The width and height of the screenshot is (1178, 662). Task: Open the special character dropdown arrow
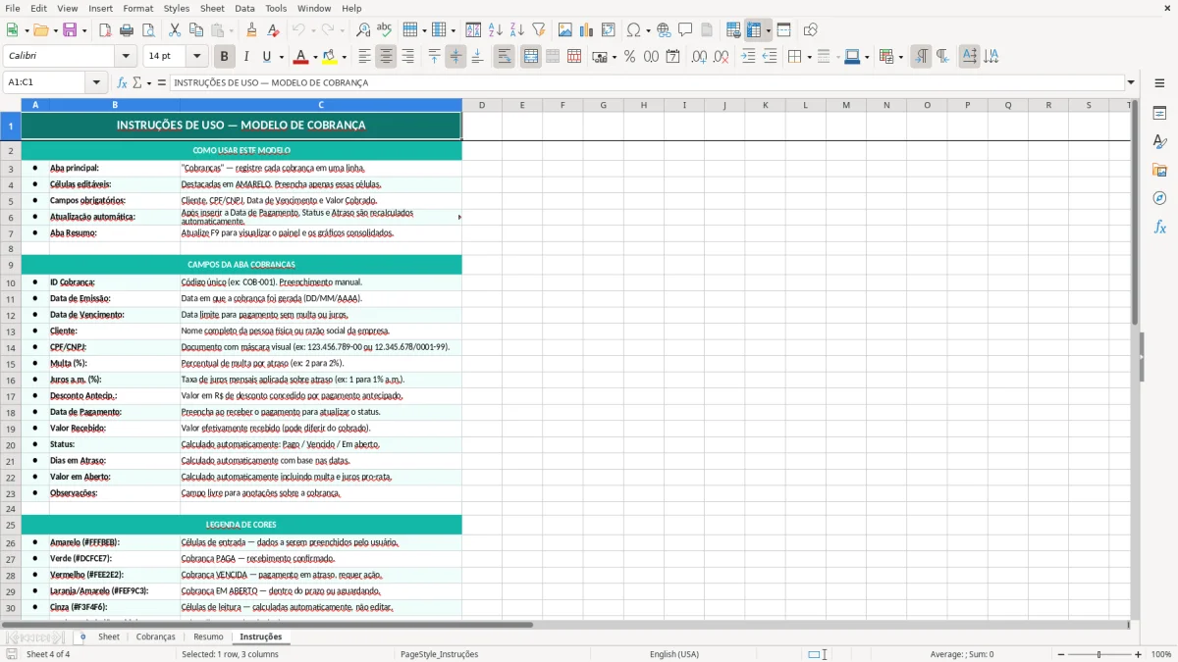pos(649,30)
